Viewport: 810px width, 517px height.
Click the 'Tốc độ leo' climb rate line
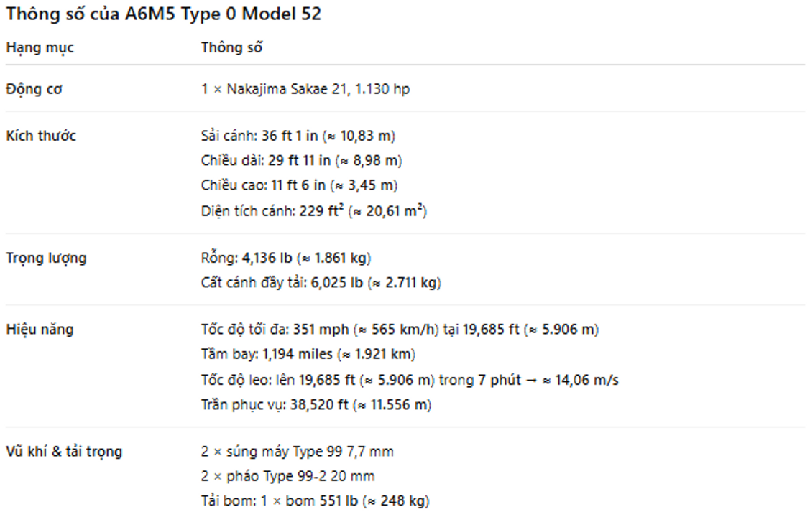(x=410, y=380)
